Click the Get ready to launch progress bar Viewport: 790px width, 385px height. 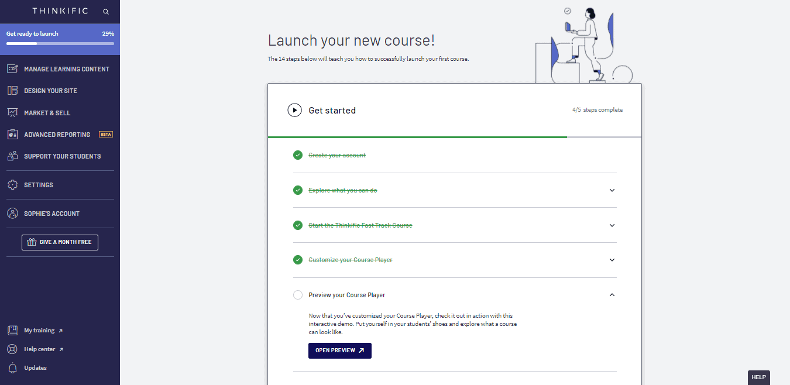point(60,44)
